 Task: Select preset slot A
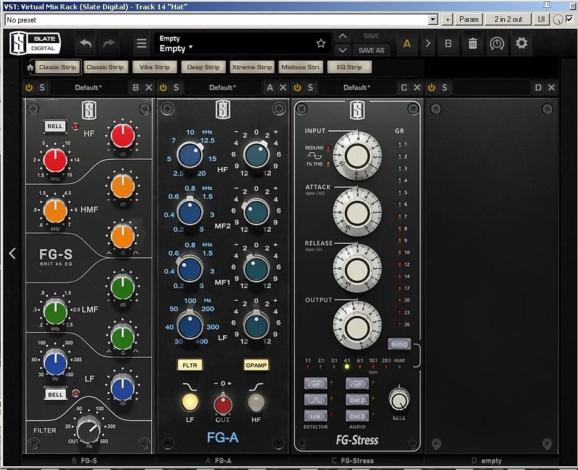point(407,43)
